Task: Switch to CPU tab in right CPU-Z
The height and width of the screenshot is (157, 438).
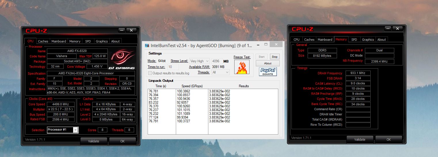Action: tap(297, 40)
